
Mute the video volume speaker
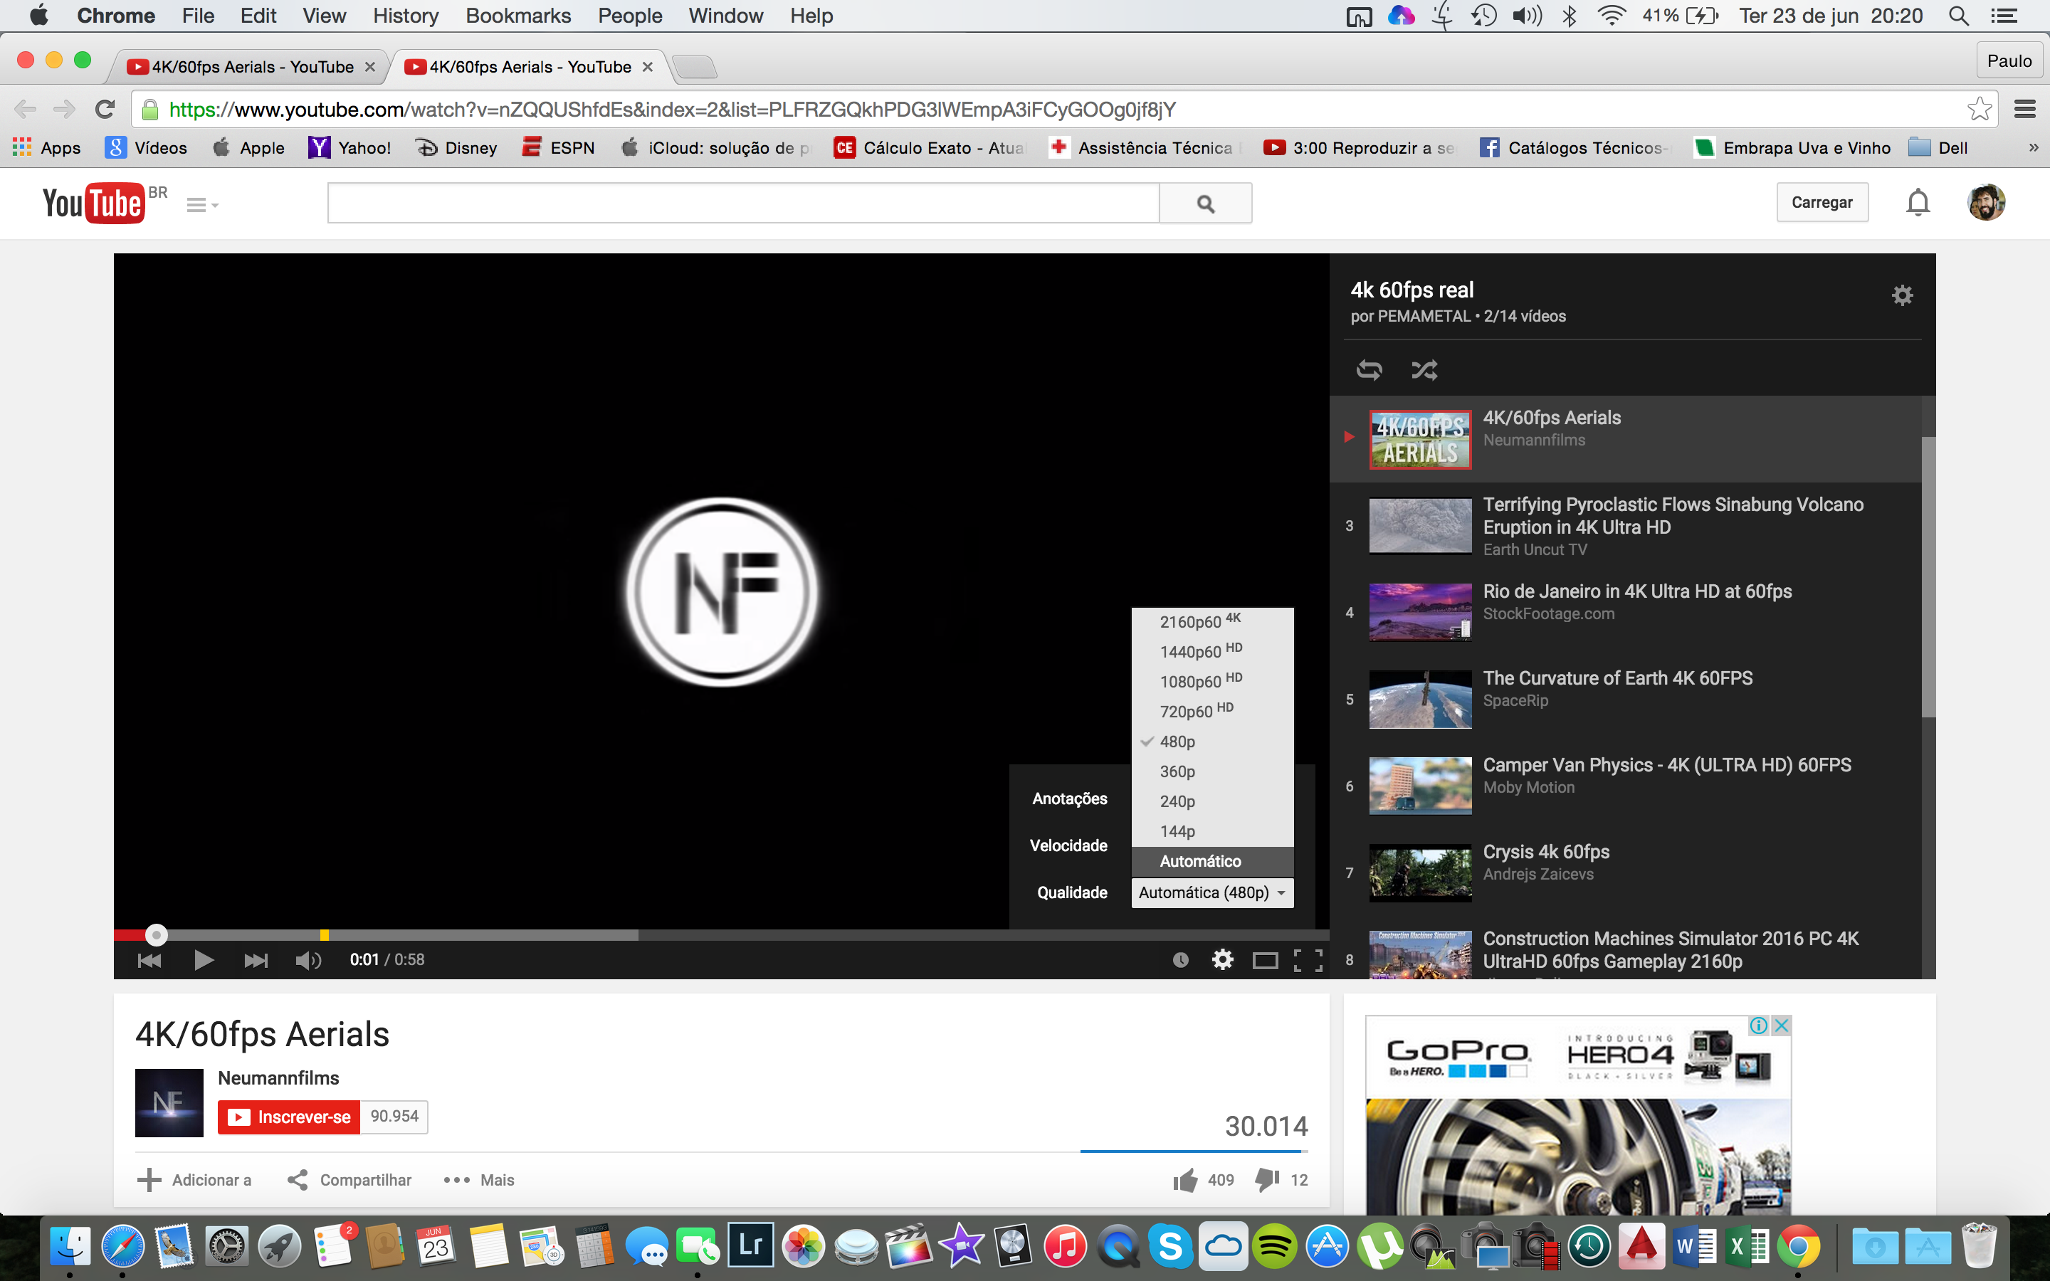click(307, 959)
